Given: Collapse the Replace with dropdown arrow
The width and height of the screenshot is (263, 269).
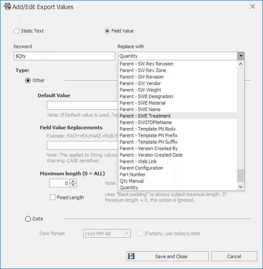Looking at the screenshot, I should tap(241, 56).
